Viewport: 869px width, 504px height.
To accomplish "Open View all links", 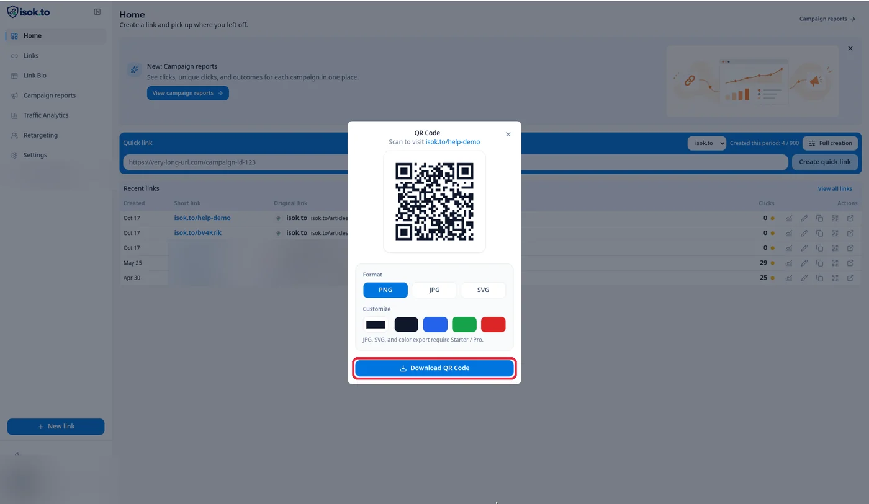I will tap(835, 188).
